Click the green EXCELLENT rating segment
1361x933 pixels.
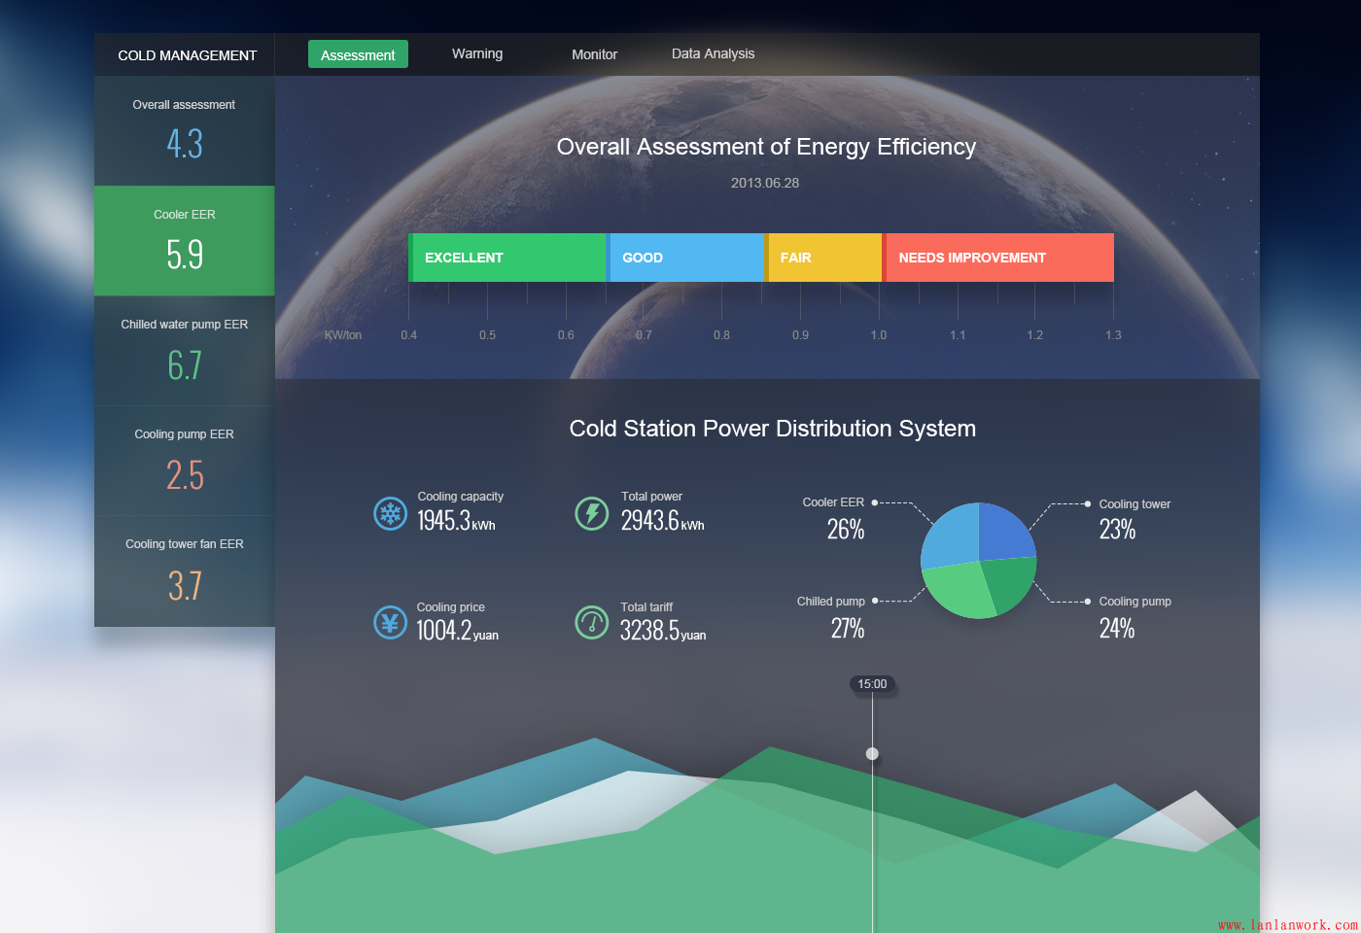[x=507, y=258]
